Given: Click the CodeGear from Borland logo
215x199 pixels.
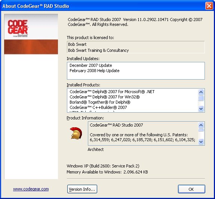Looking at the screenshot, I should coord(18,29).
